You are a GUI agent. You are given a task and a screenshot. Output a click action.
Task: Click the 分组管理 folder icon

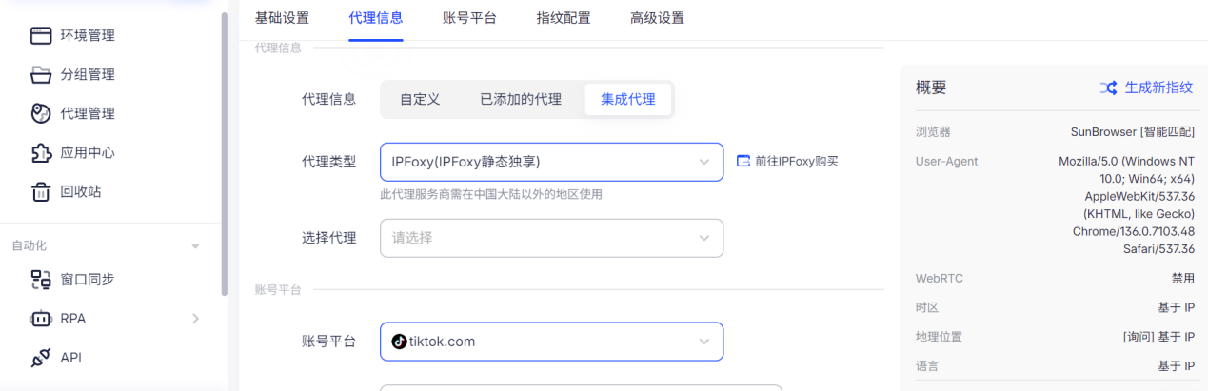[40, 74]
